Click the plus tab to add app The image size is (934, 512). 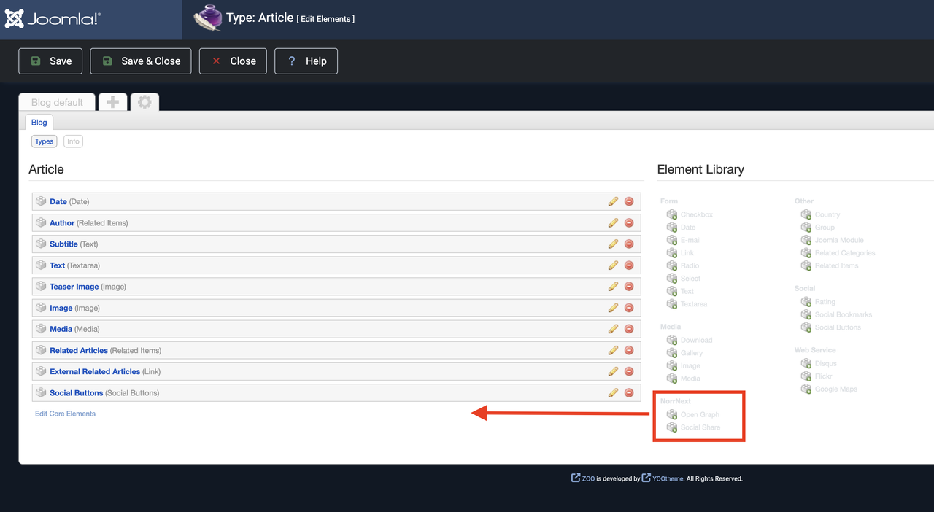[x=112, y=102]
